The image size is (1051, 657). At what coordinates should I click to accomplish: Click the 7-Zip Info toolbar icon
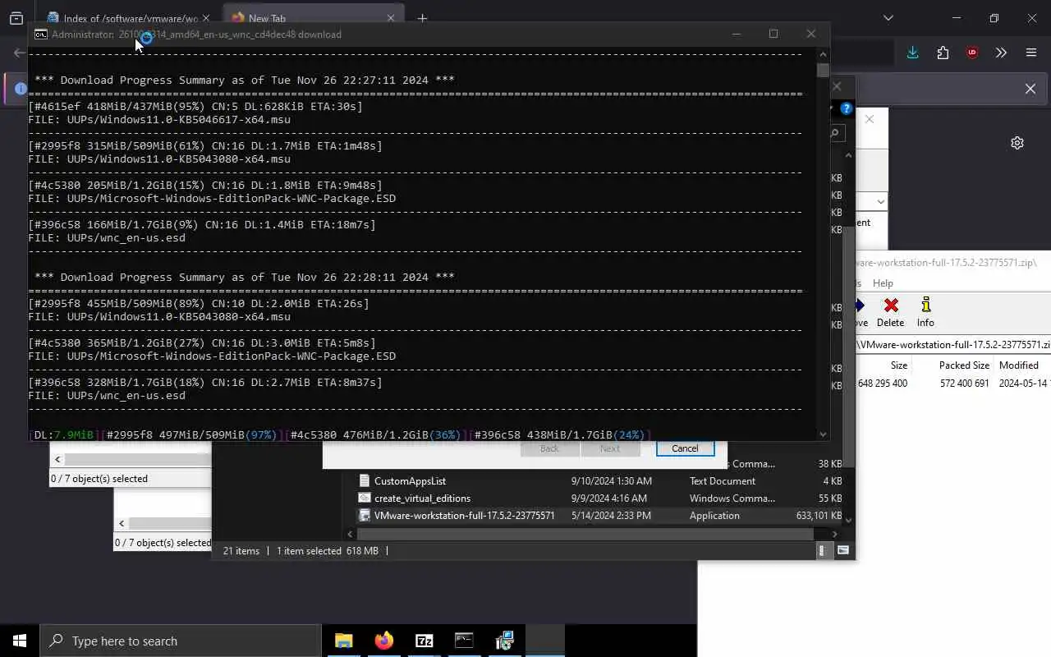pyautogui.click(x=925, y=312)
